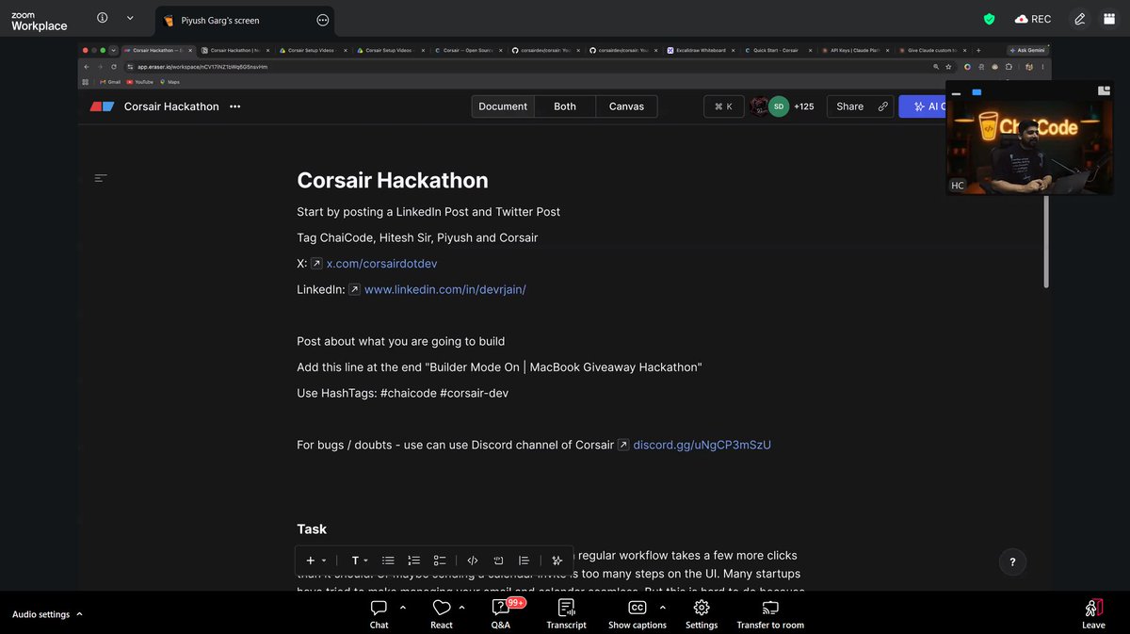Screen dimensions: 1130x634
Task: Expand the caret next to Chat
Action: point(403,608)
